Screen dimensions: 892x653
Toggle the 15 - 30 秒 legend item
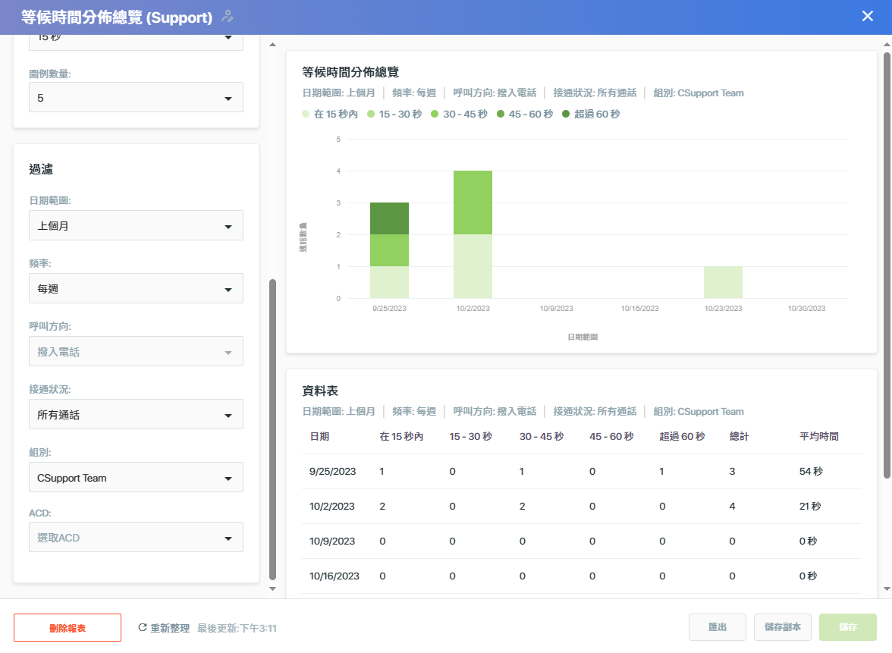click(394, 114)
